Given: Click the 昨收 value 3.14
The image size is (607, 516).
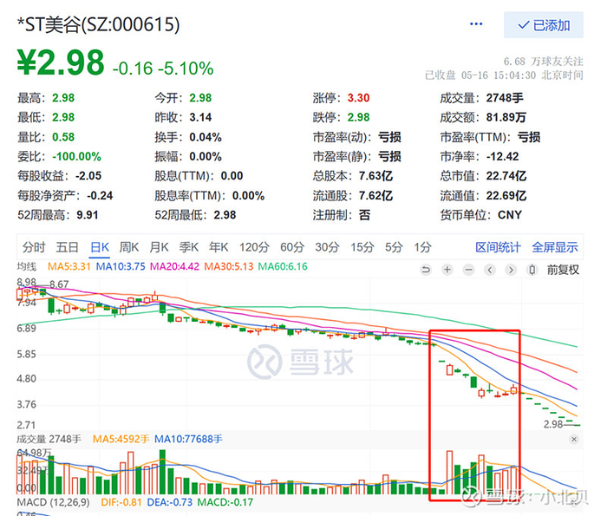Looking at the screenshot, I should [x=200, y=117].
